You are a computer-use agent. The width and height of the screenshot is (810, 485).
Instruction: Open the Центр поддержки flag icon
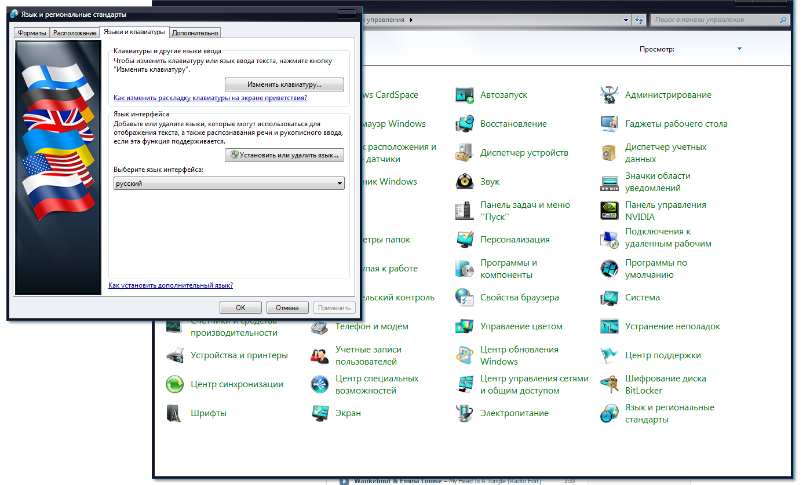pos(610,355)
